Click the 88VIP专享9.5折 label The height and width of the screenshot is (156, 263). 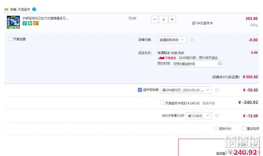pyautogui.click(x=173, y=116)
